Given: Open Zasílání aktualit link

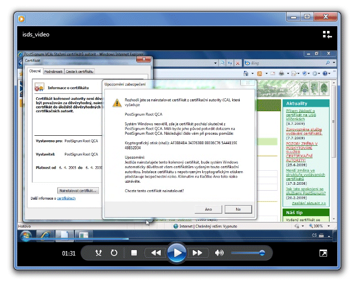Looking at the screenshot, I should pos(309,203).
